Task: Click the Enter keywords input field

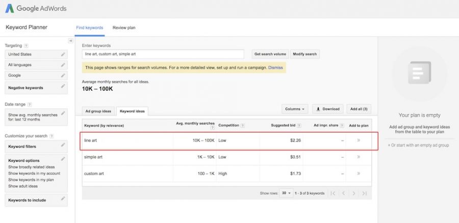Action: [163, 54]
